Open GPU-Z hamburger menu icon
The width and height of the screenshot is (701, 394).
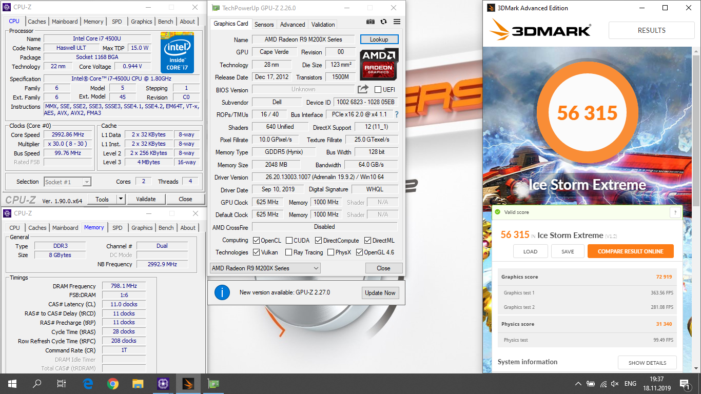click(x=397, y=22)
